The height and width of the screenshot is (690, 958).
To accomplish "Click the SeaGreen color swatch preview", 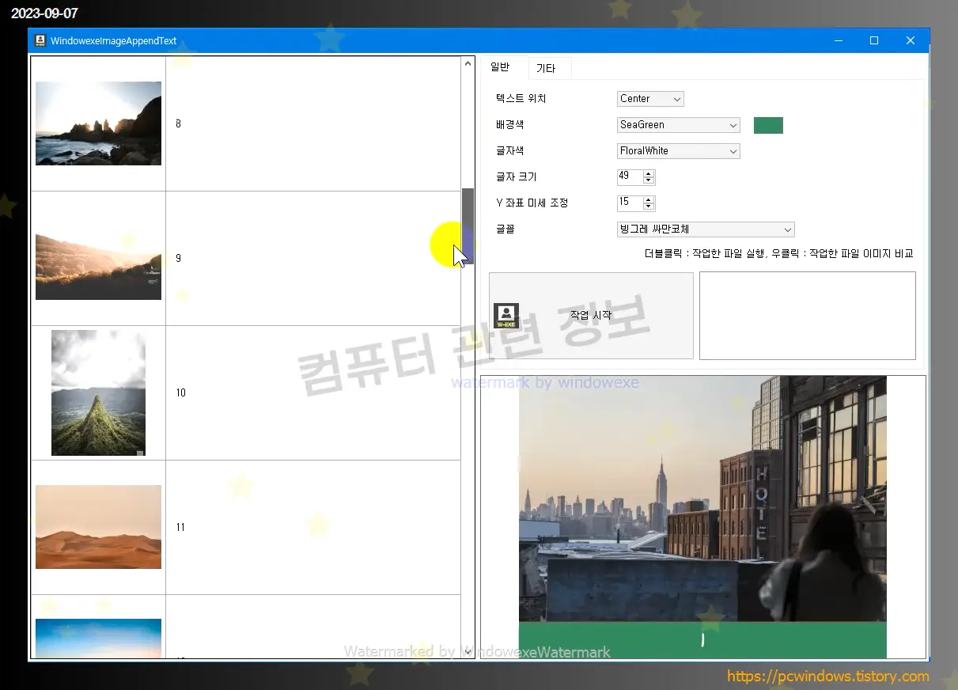I will pos(768,125).
